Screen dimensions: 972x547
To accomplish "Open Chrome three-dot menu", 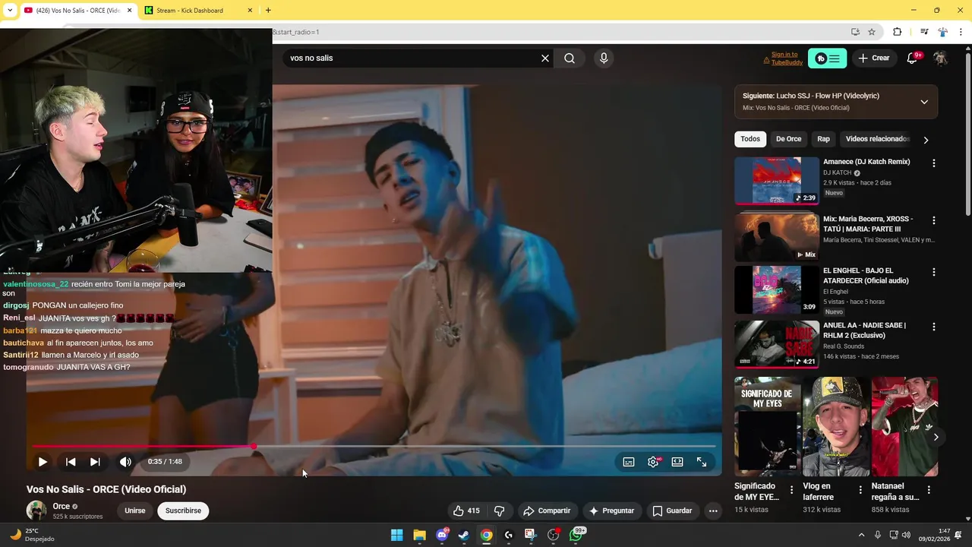I will click(x=961, y=32).
